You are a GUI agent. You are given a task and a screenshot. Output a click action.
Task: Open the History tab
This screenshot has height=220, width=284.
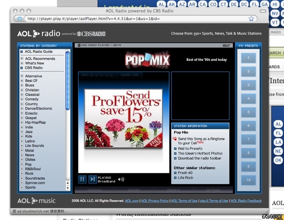[x=134, y=190]
